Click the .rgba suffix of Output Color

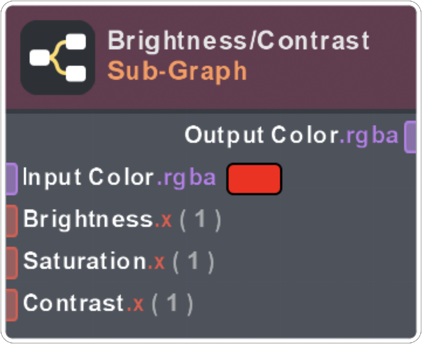tap(369, 136)
